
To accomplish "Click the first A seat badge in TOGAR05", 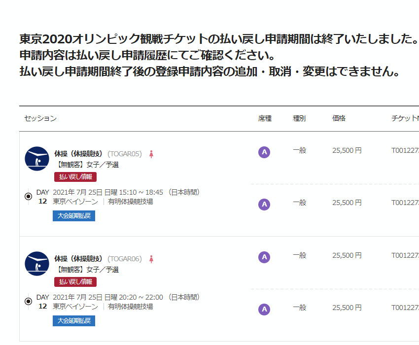I will pyautogui.click(x=264, y=152).
